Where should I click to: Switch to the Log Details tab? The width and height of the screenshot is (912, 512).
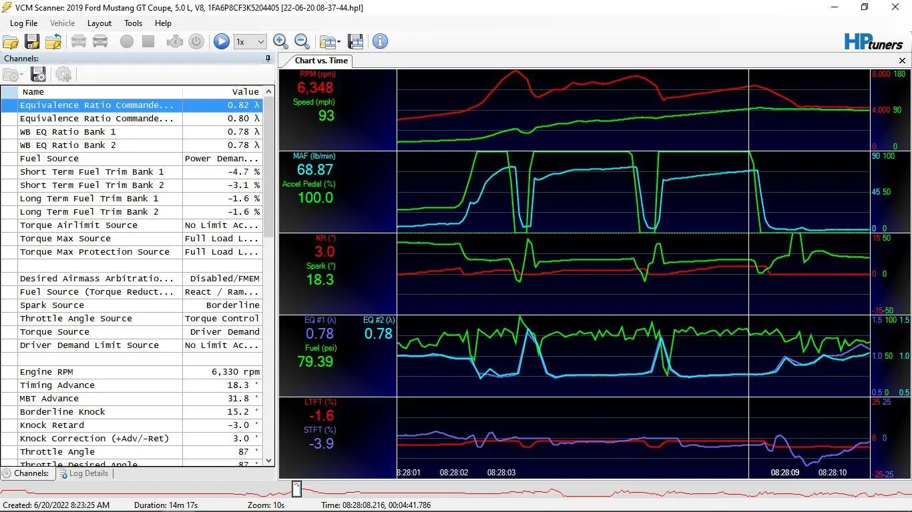[x=83, y=473]
